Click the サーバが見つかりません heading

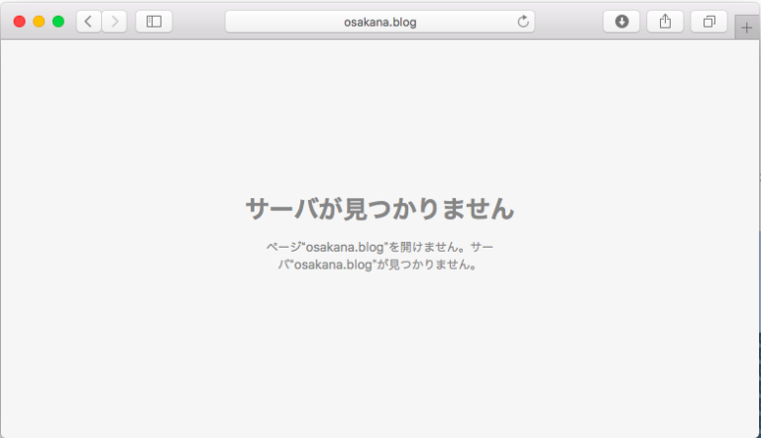point(380,209)
